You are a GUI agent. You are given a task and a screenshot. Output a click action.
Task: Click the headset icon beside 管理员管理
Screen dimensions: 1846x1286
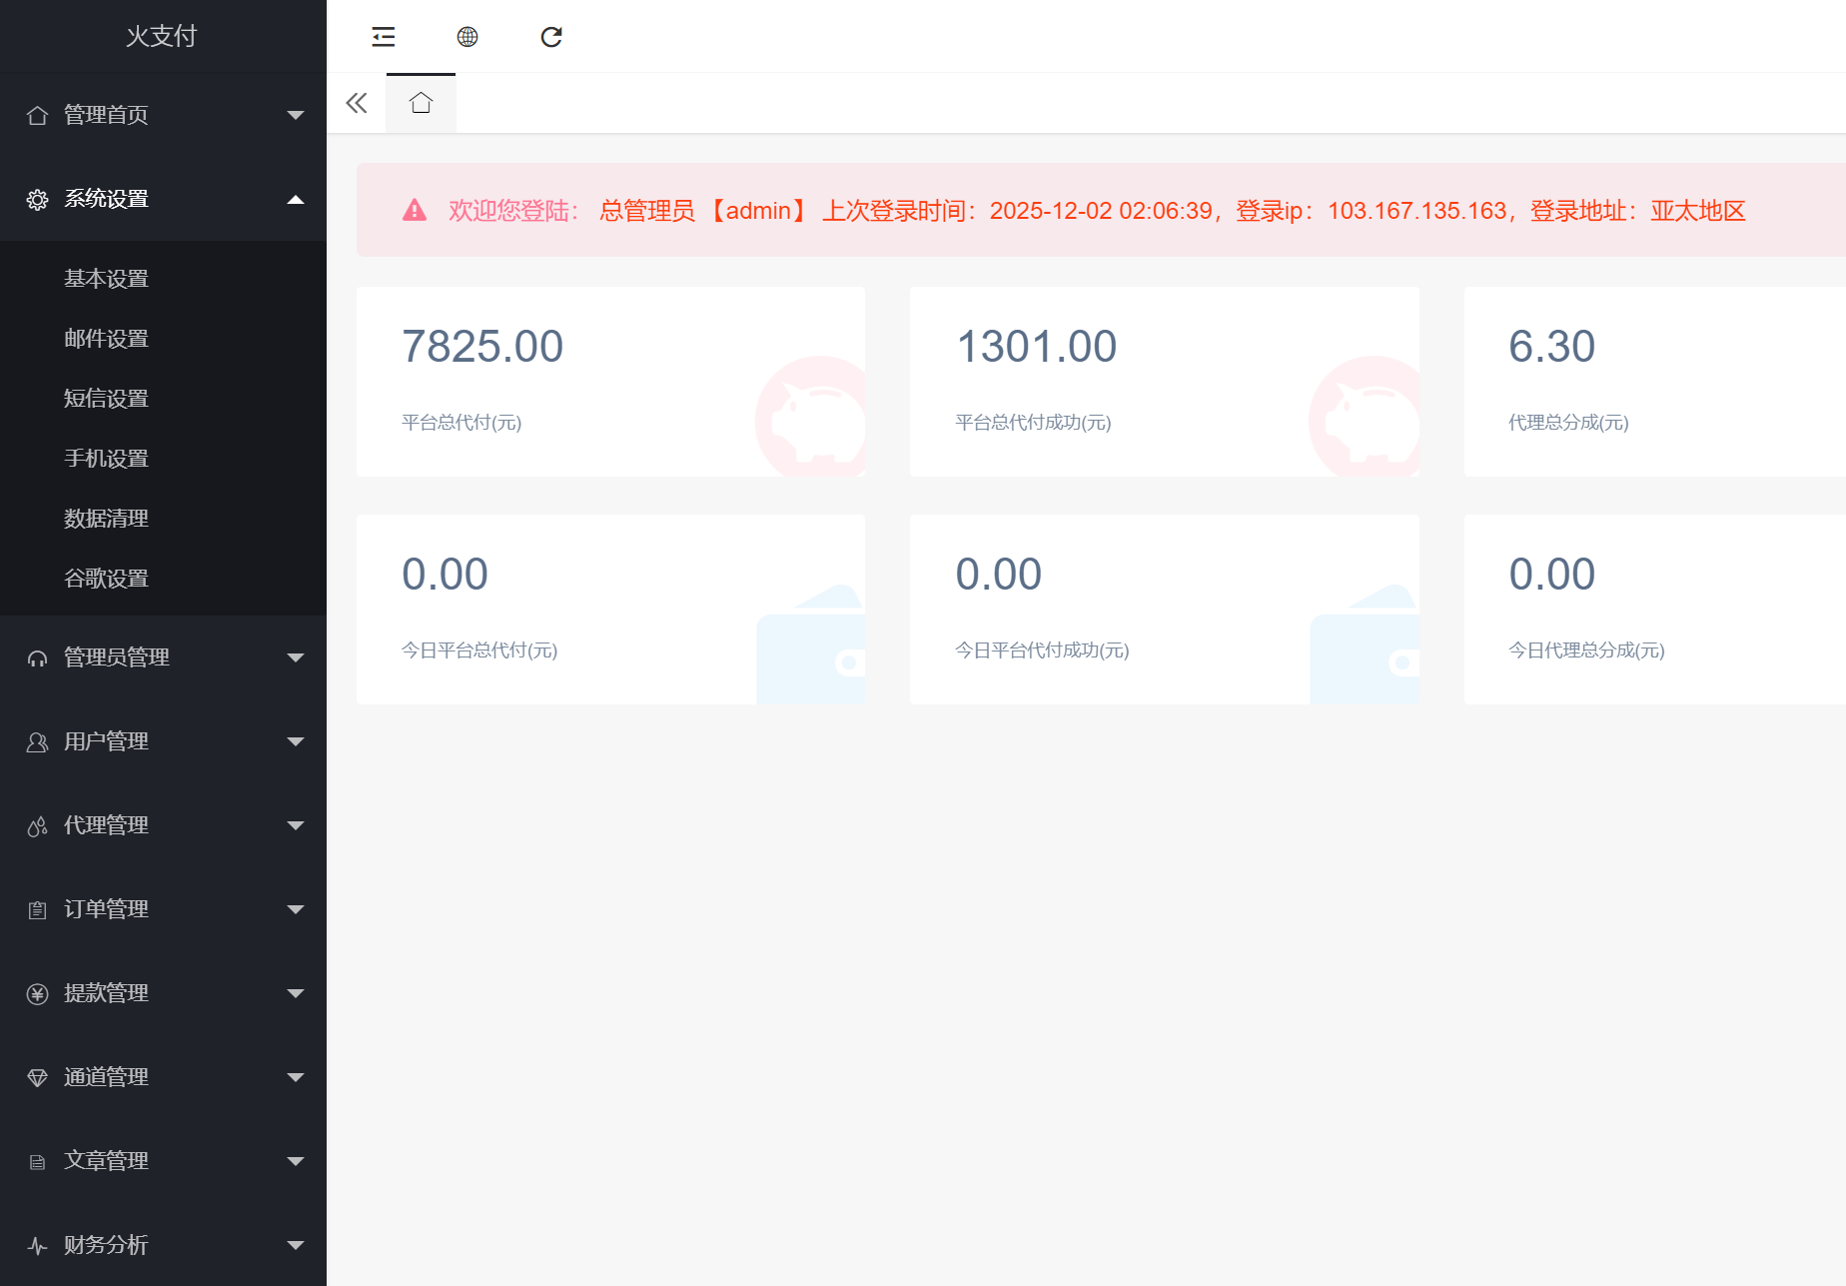point(37,658)
